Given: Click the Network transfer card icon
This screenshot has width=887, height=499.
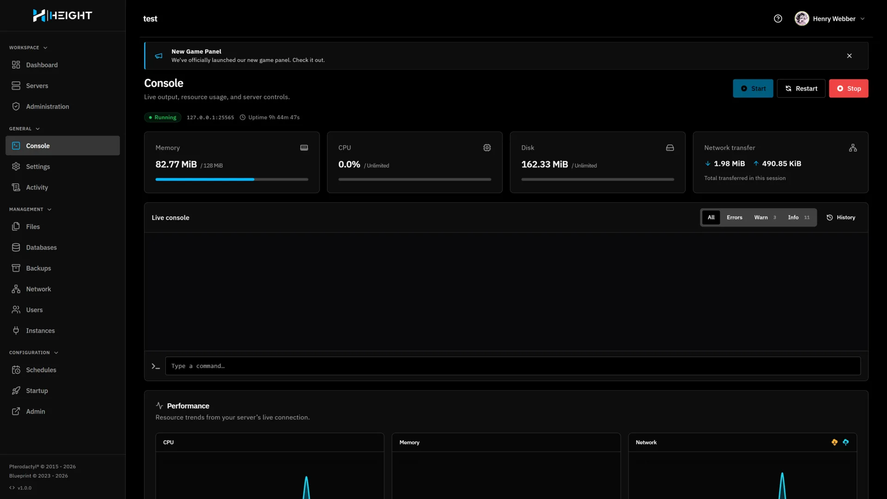Looking at the screenshot, I should pos(853,148).
